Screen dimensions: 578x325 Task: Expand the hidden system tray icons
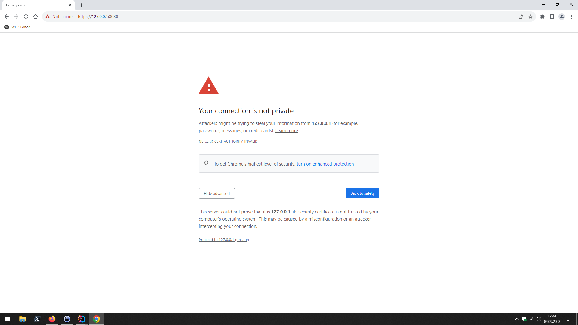point(517,319)
